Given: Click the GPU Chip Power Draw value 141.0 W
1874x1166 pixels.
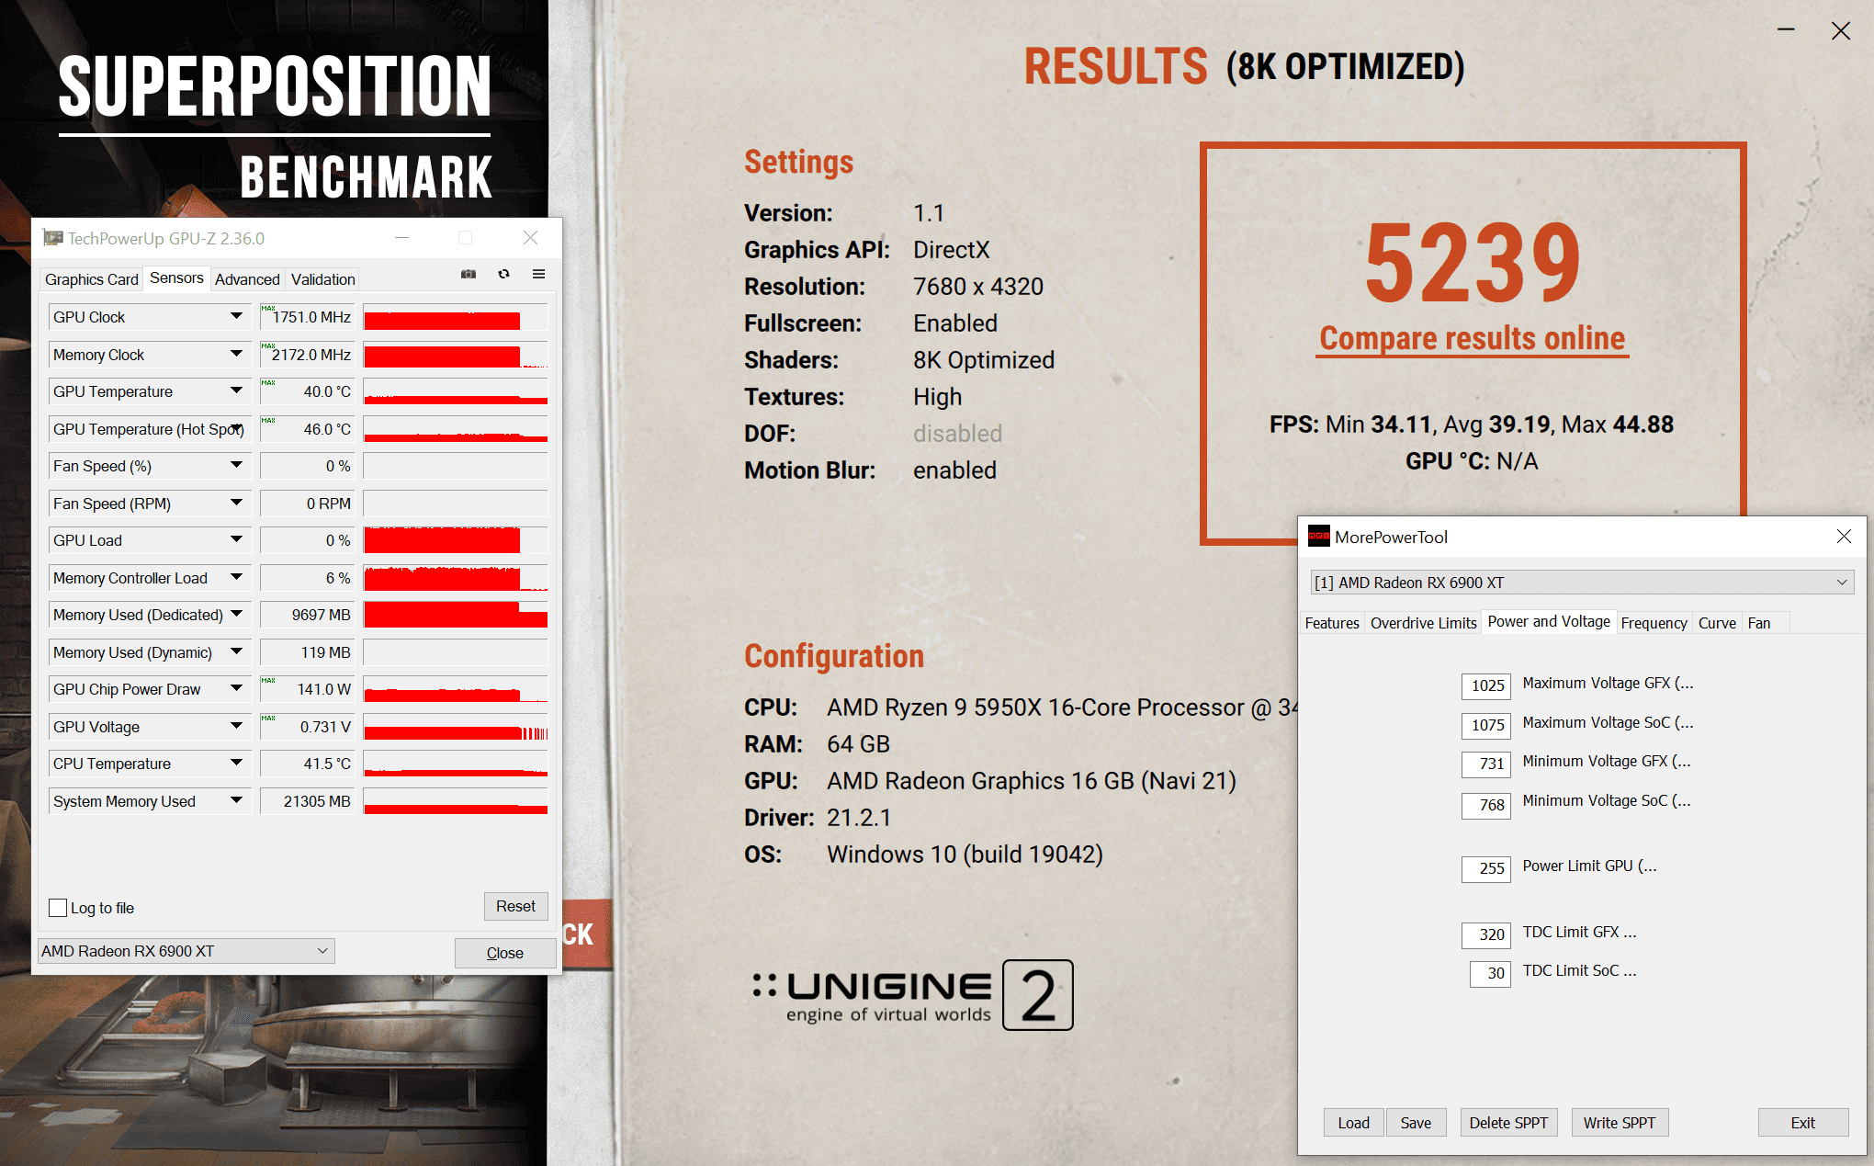Looking at the screenshot, I should [x=308, y=689].
